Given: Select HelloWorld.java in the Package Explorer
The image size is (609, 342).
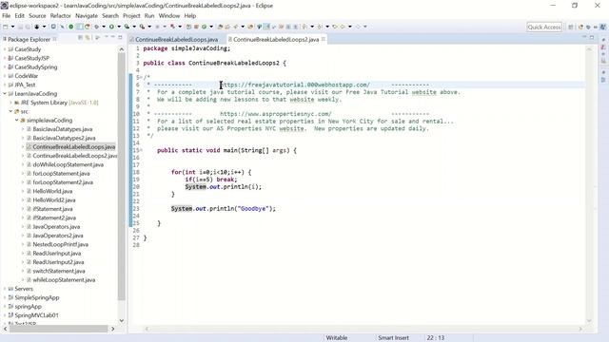Looking at the screenshot, I should point(52,191).
